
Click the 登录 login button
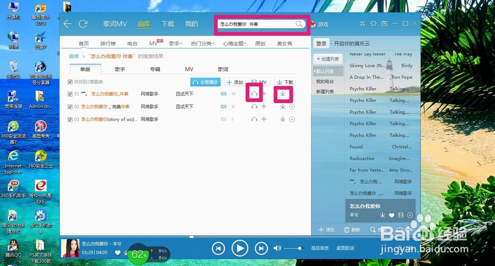(321, 44)
